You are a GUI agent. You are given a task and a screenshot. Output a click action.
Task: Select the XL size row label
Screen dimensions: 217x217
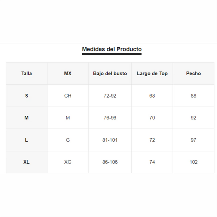tap(26, 162)
